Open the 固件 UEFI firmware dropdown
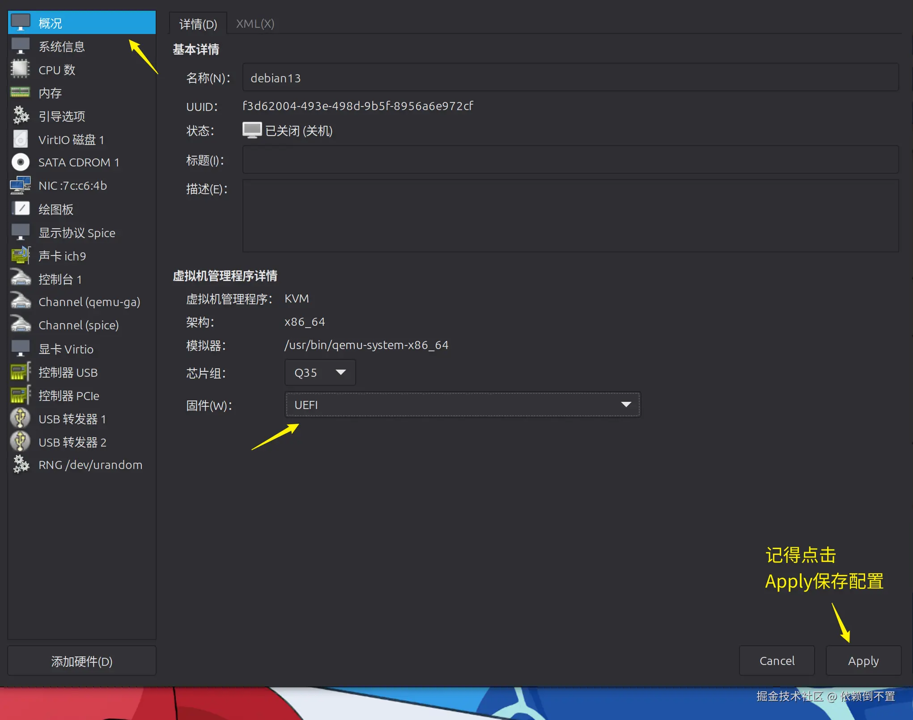The height and width of the screenshot is (720, 913). click(462, 405)
